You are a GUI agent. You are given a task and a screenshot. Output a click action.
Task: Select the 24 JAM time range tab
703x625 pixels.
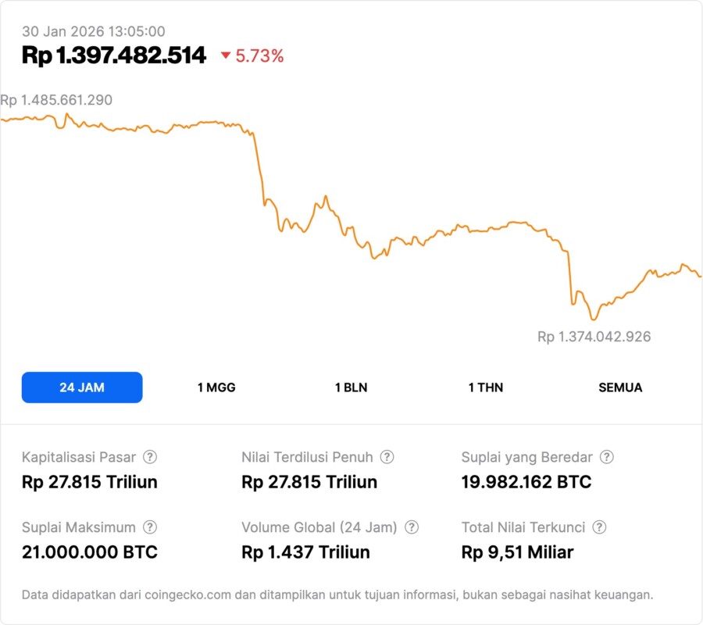tap(82, 387)
